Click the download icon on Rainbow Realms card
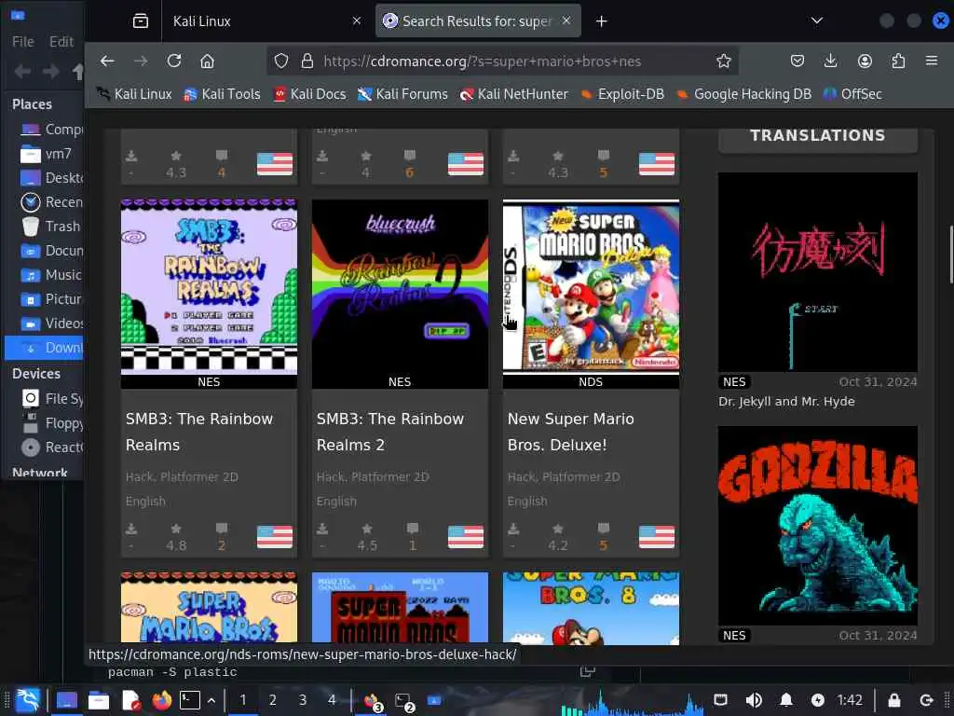The height and width of the screenshot is (716, 954). coord(131,529)
